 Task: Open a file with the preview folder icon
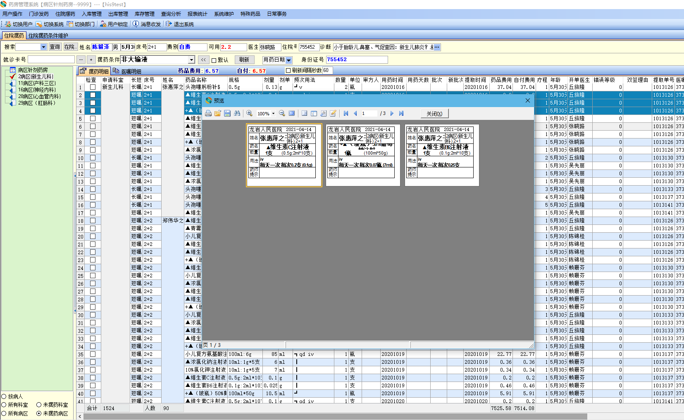click(x=218, y=113)
